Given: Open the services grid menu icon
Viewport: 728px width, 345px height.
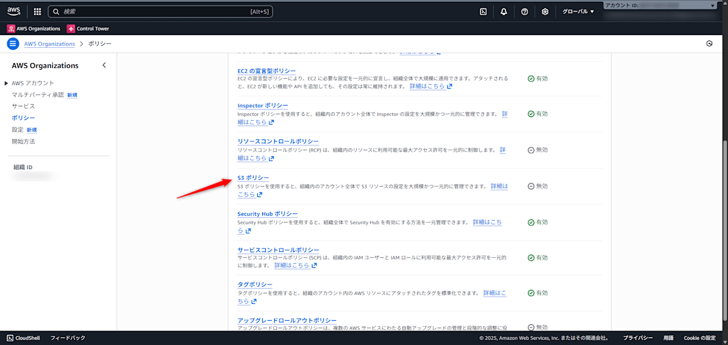Looking at the screenshot, I should (38, 12).
